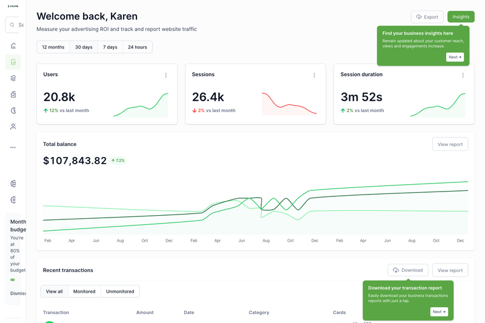Select the 30 days time range

pyautogui.click(x=84, y=47)
